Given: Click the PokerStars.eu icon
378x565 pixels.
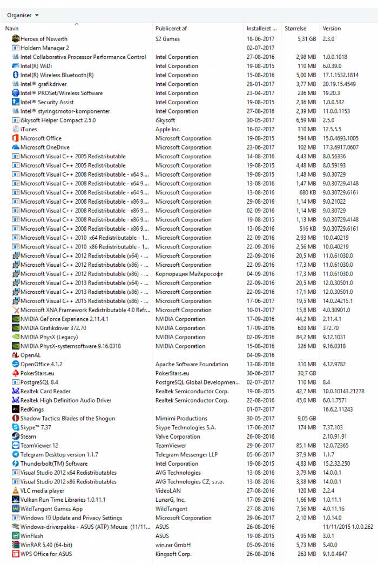Looking at the screenshot, I should (16, 373).
